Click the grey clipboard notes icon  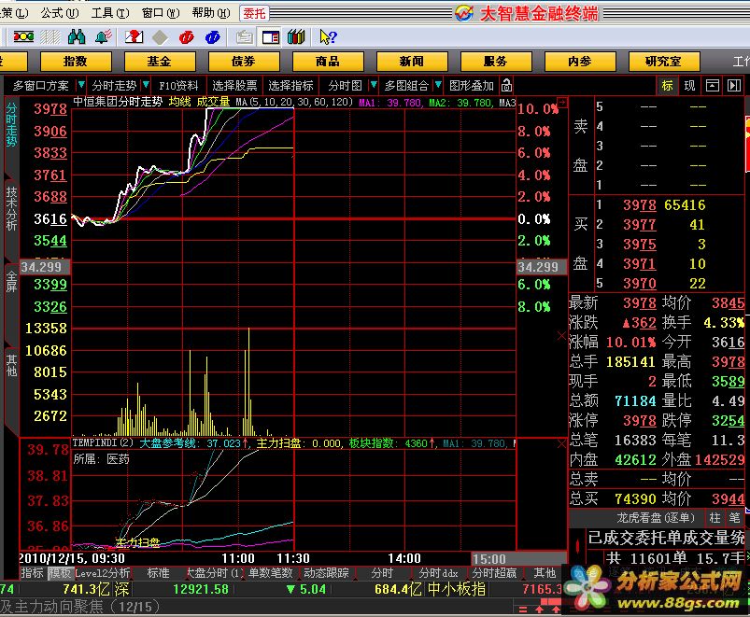pos(245,37)
